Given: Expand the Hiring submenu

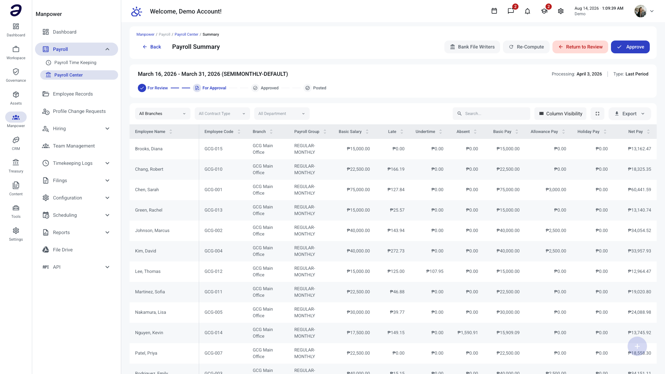Looking at the screenshot, I should [x=107, y=128].
